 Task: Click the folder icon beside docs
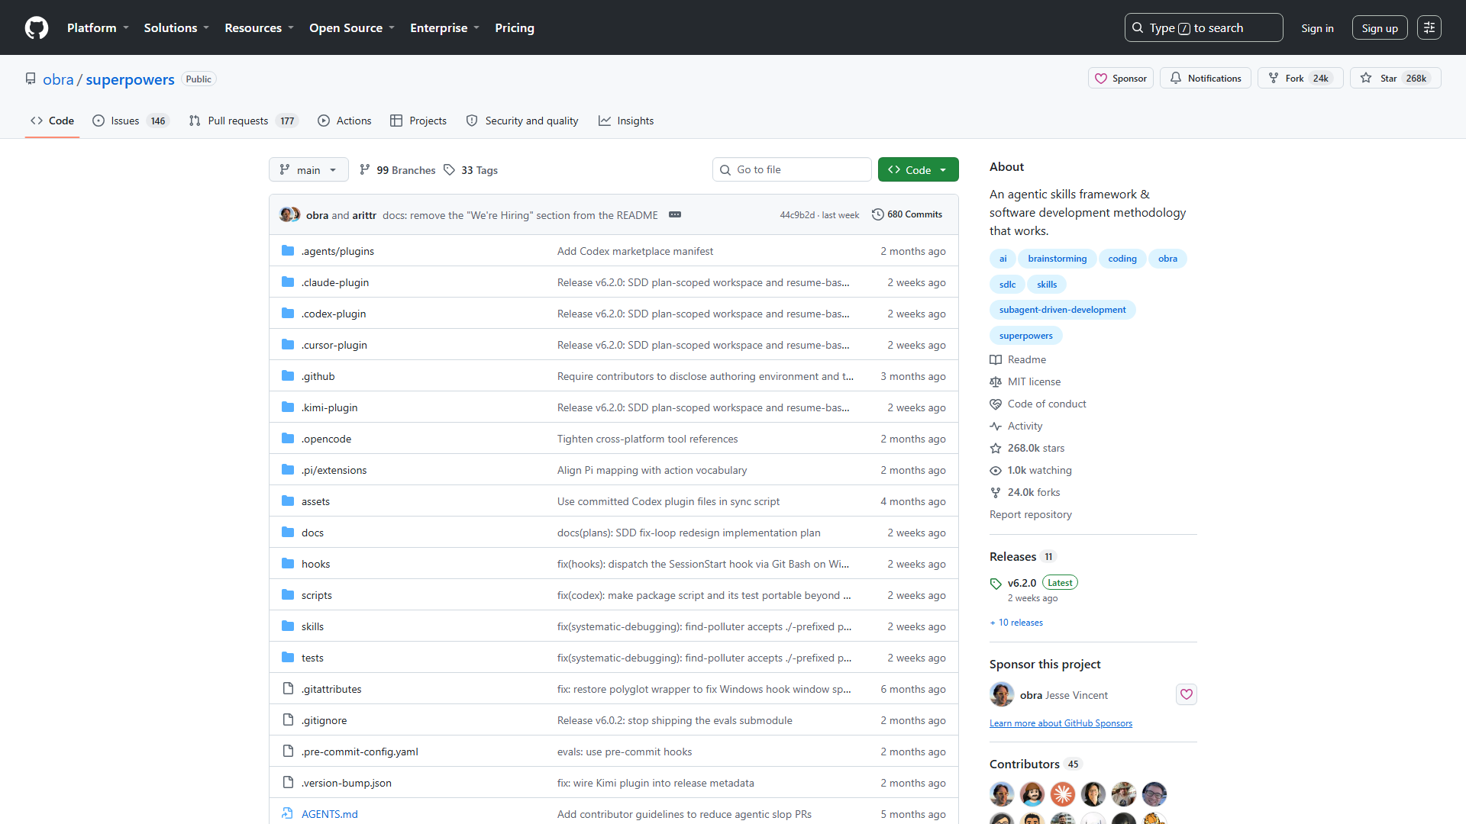pyautogui.click(x=288, y=532)
